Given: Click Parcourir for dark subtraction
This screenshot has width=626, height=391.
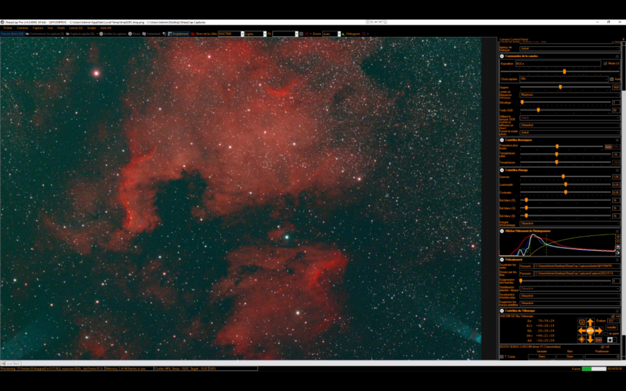Looking at the screenshot, I should 526,266.
